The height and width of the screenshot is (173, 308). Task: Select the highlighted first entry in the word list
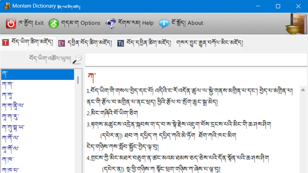37,74
